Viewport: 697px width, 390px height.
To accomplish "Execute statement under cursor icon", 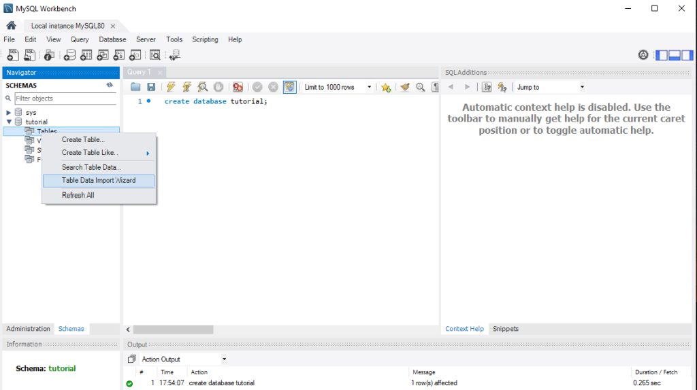I will 187,87.
